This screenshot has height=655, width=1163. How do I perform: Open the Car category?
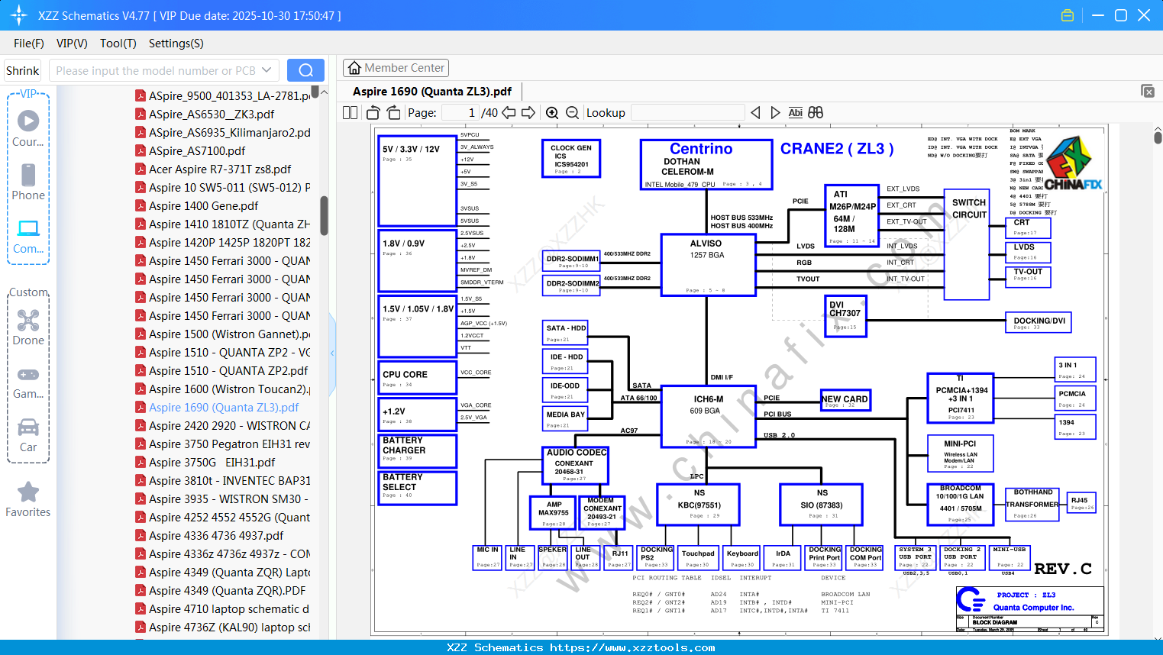tap(28, 434)
